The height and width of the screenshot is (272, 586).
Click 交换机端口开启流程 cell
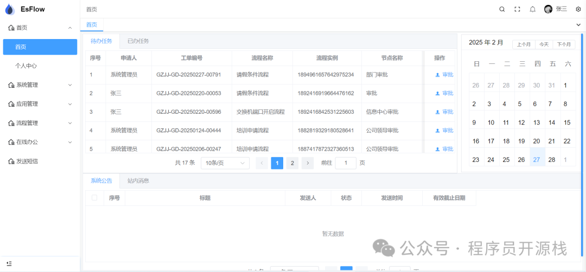pos(260,112)
